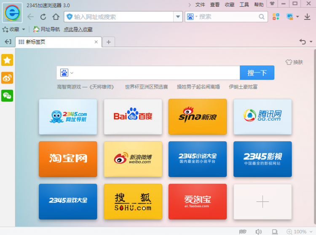Click the status bar window layout icon

[x=275, y=232]
